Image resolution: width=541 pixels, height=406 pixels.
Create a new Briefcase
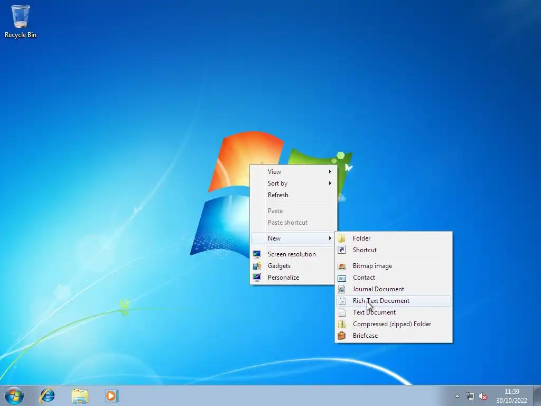393,336
